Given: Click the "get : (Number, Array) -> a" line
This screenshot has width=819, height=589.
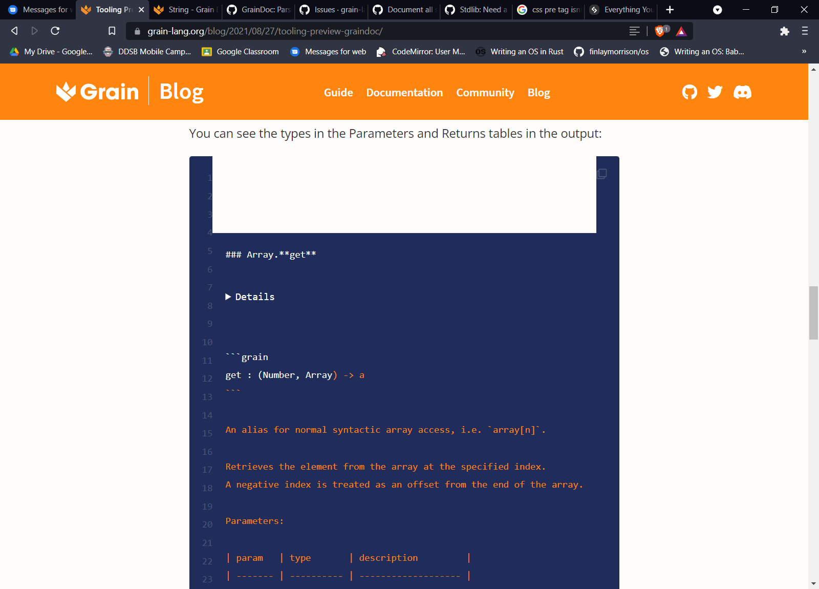Looking at the screenshot, I should pyautogui.click(x=295, y=375).
